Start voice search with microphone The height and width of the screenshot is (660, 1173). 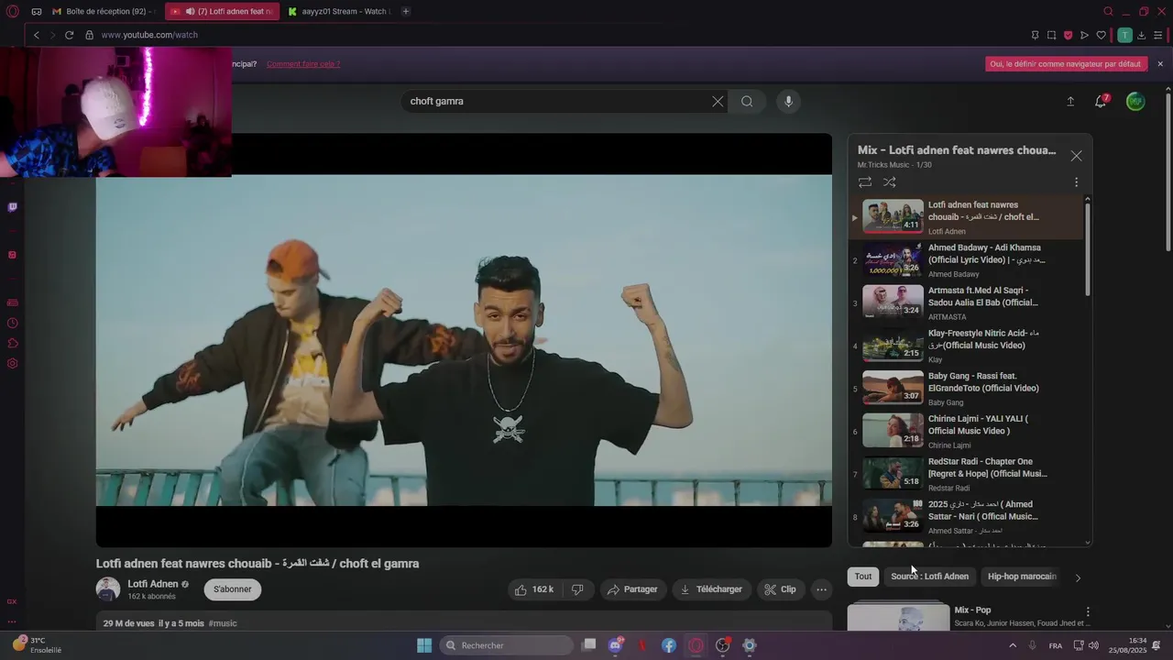[x=788, y=101]
